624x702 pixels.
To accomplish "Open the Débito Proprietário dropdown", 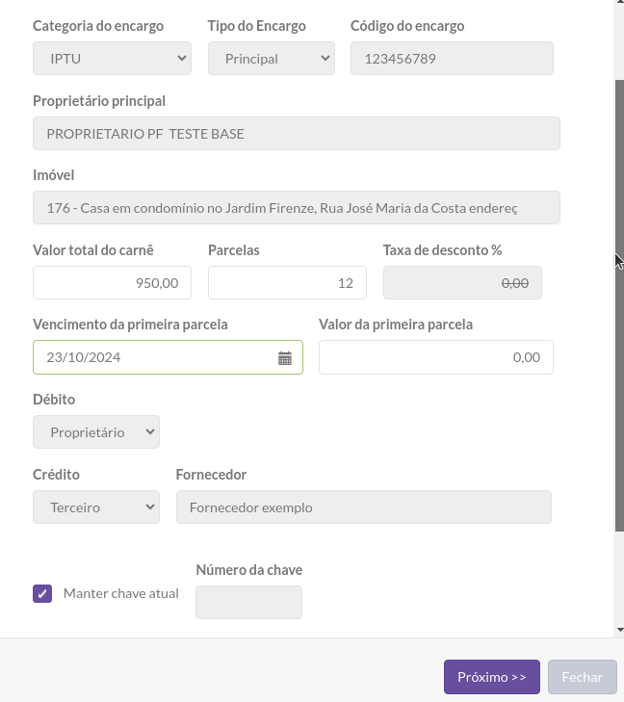I will tap(96, 432).
